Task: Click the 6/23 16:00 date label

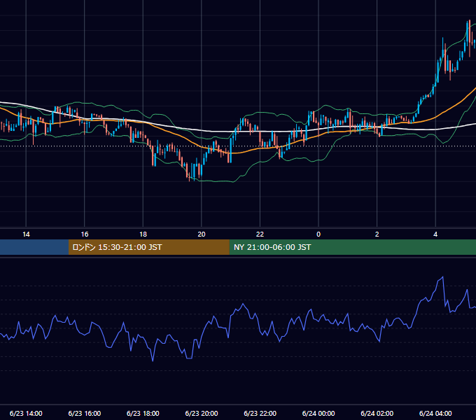Action: coord(85,413)
